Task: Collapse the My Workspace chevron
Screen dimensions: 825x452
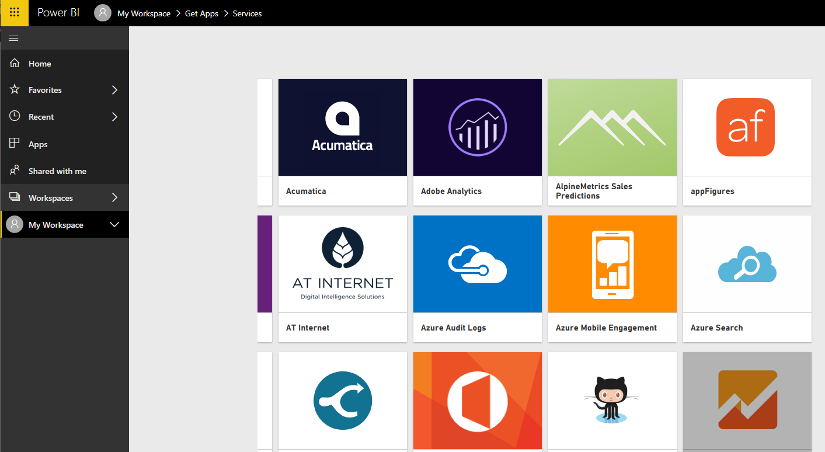Action: coord(114,225)
